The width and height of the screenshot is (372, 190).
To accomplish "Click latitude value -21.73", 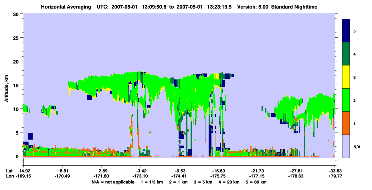I will pyautogui.click(x=257, y=171).
